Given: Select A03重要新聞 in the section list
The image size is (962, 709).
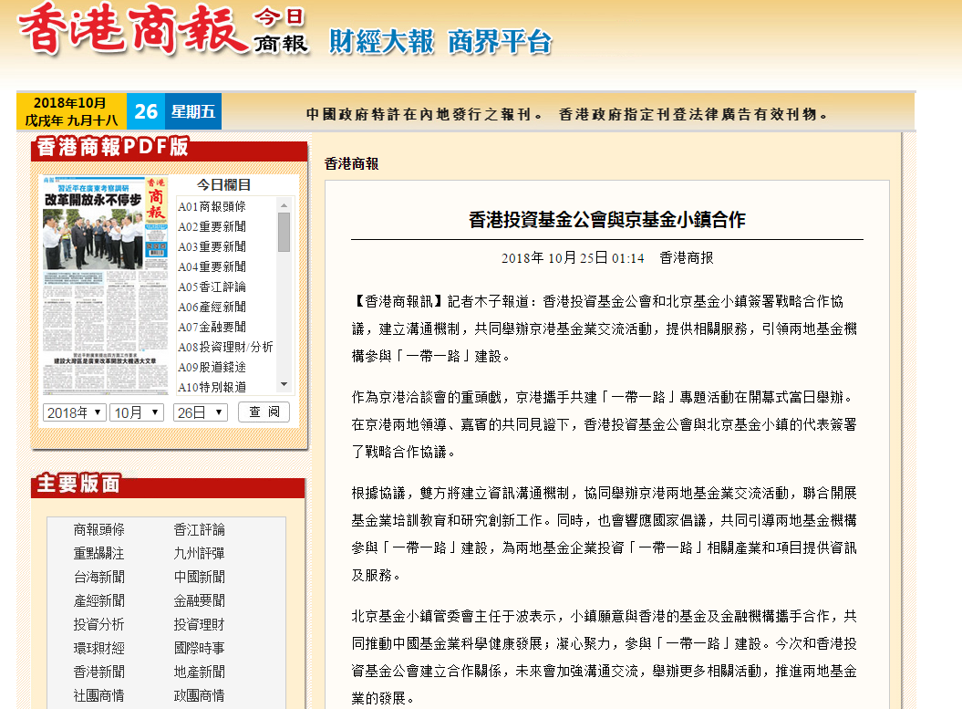Looking at the screenshot, I should coord(212,246).
